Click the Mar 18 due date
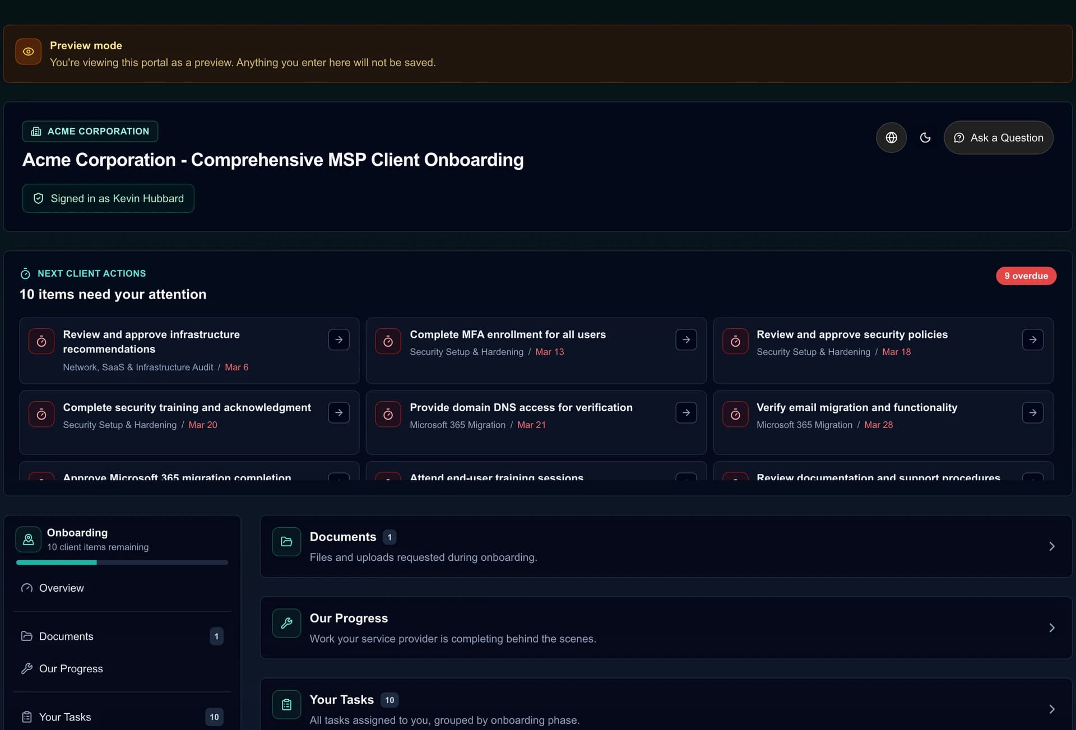 click(896, 352)
